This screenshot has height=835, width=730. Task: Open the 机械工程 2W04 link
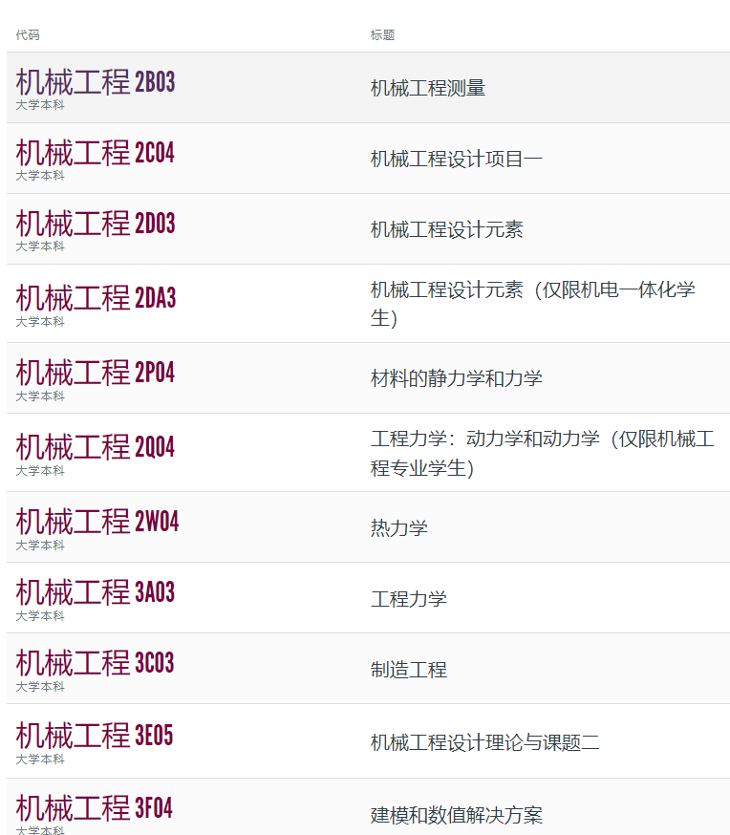[x=97, y=522]
